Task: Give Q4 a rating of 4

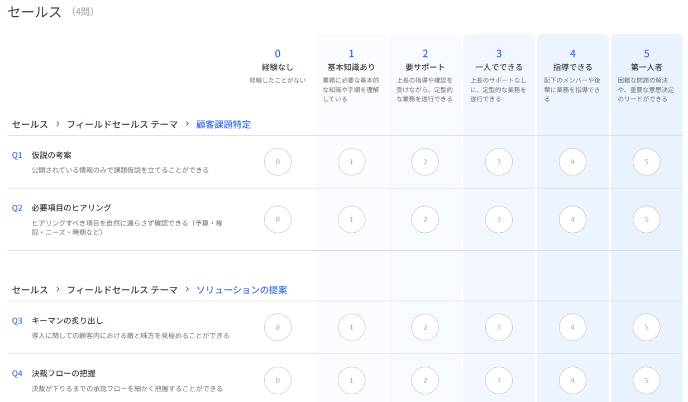Action: (x=572, y=380)
